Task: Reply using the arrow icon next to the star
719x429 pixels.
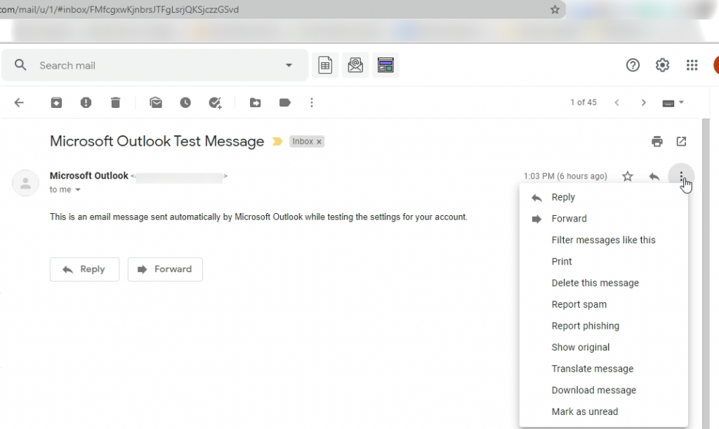Action: coord(654,176)
